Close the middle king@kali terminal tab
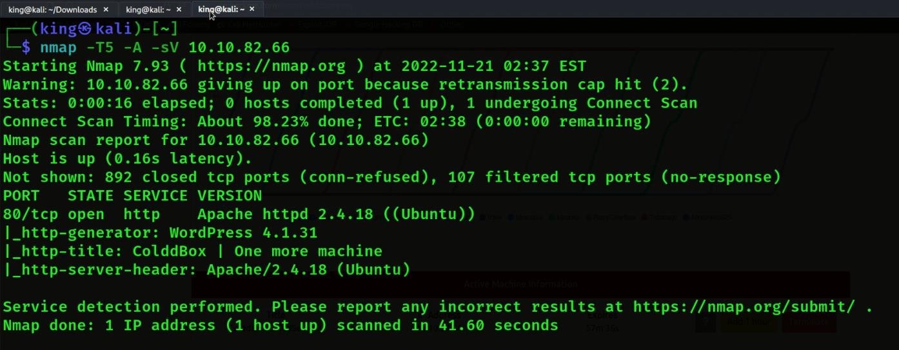899x350 pixels. point(179,10)
